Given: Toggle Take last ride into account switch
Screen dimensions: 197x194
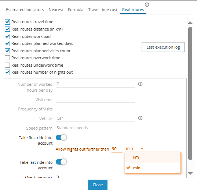Looking at the screenshot, I should (61, 162).
